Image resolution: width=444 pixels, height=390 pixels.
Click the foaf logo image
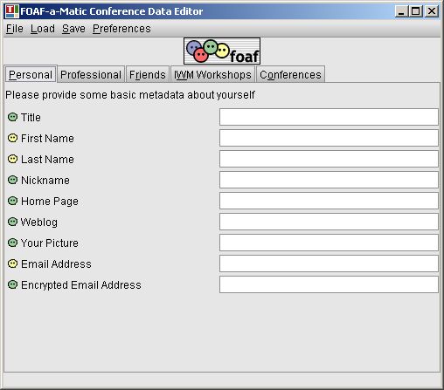pyautogui.click(x=222, y=51)
